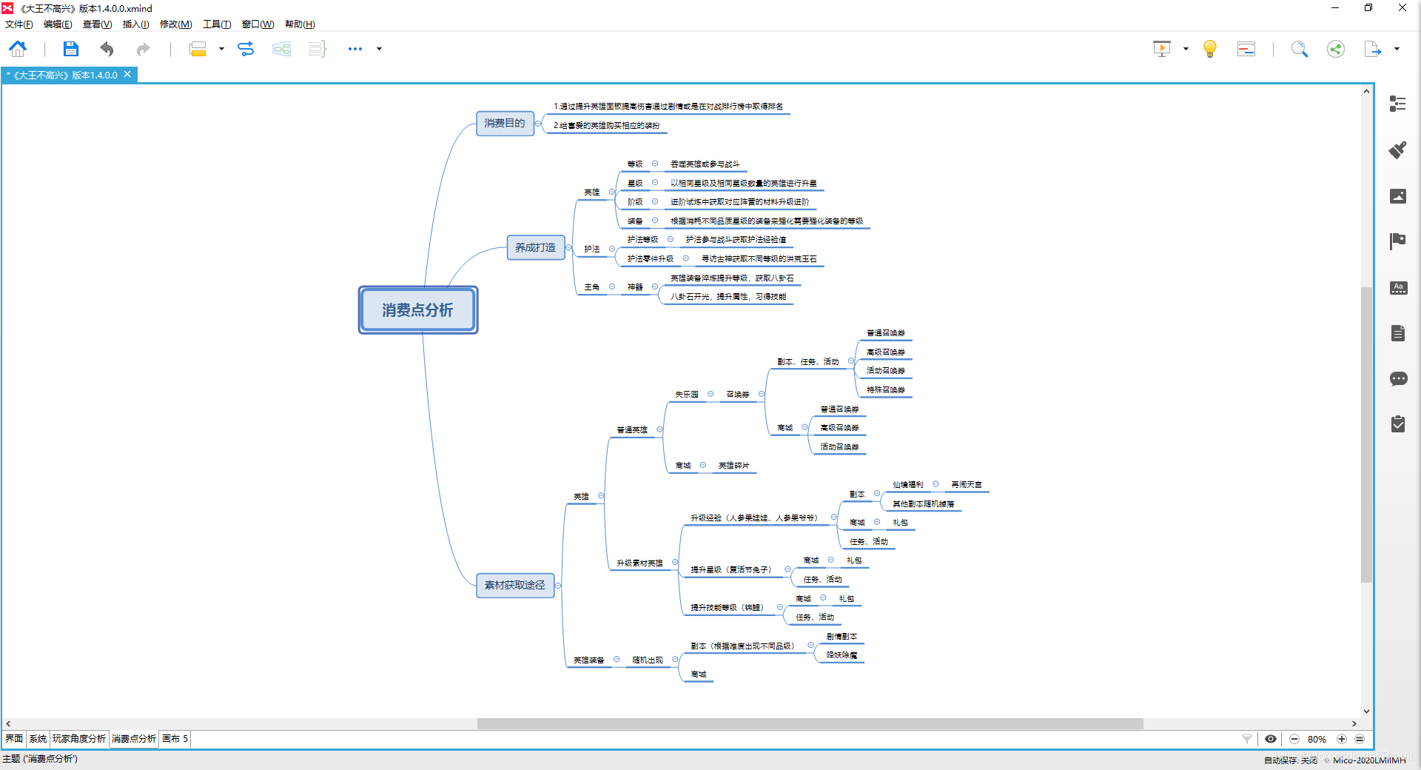Viewport: 1421px width, 770px height.
Task: Insert a subtopic using the topic icon
Action: [x=198, y=49]
